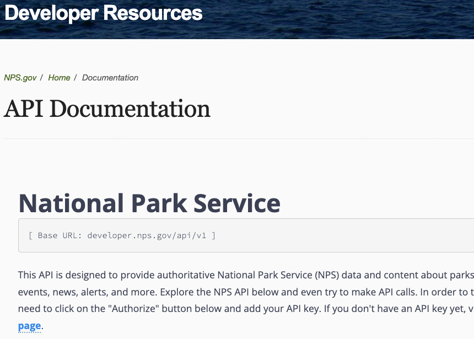The image size is (474, 339).
Task: Open the NPS.gov breadcrumb link
Action: pos(20,78)
